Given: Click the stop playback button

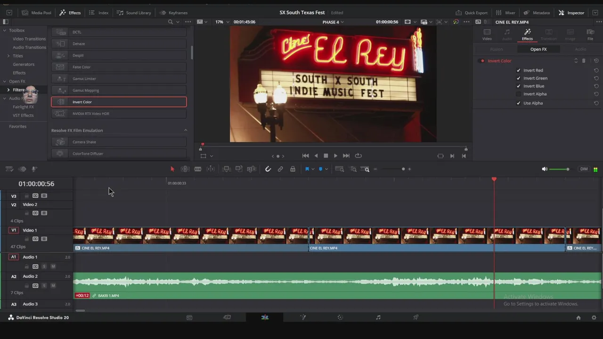Looking at the screenshot, I should coord(326,156).
